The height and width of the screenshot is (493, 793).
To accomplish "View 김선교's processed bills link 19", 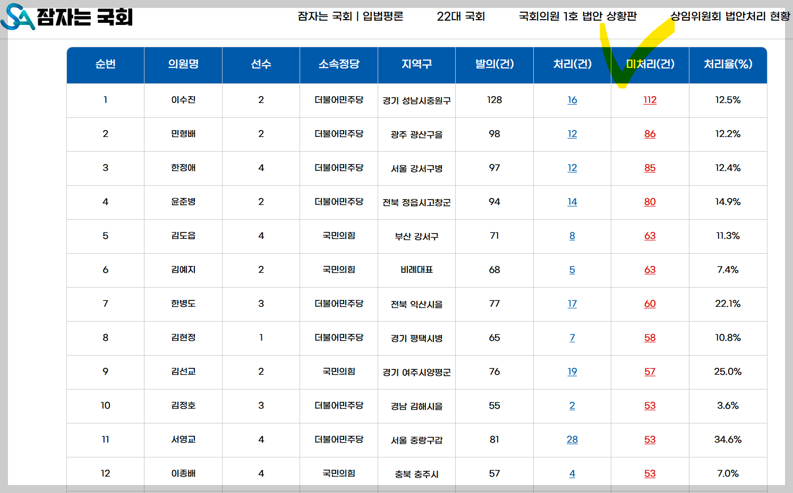I will click(572, 371).
